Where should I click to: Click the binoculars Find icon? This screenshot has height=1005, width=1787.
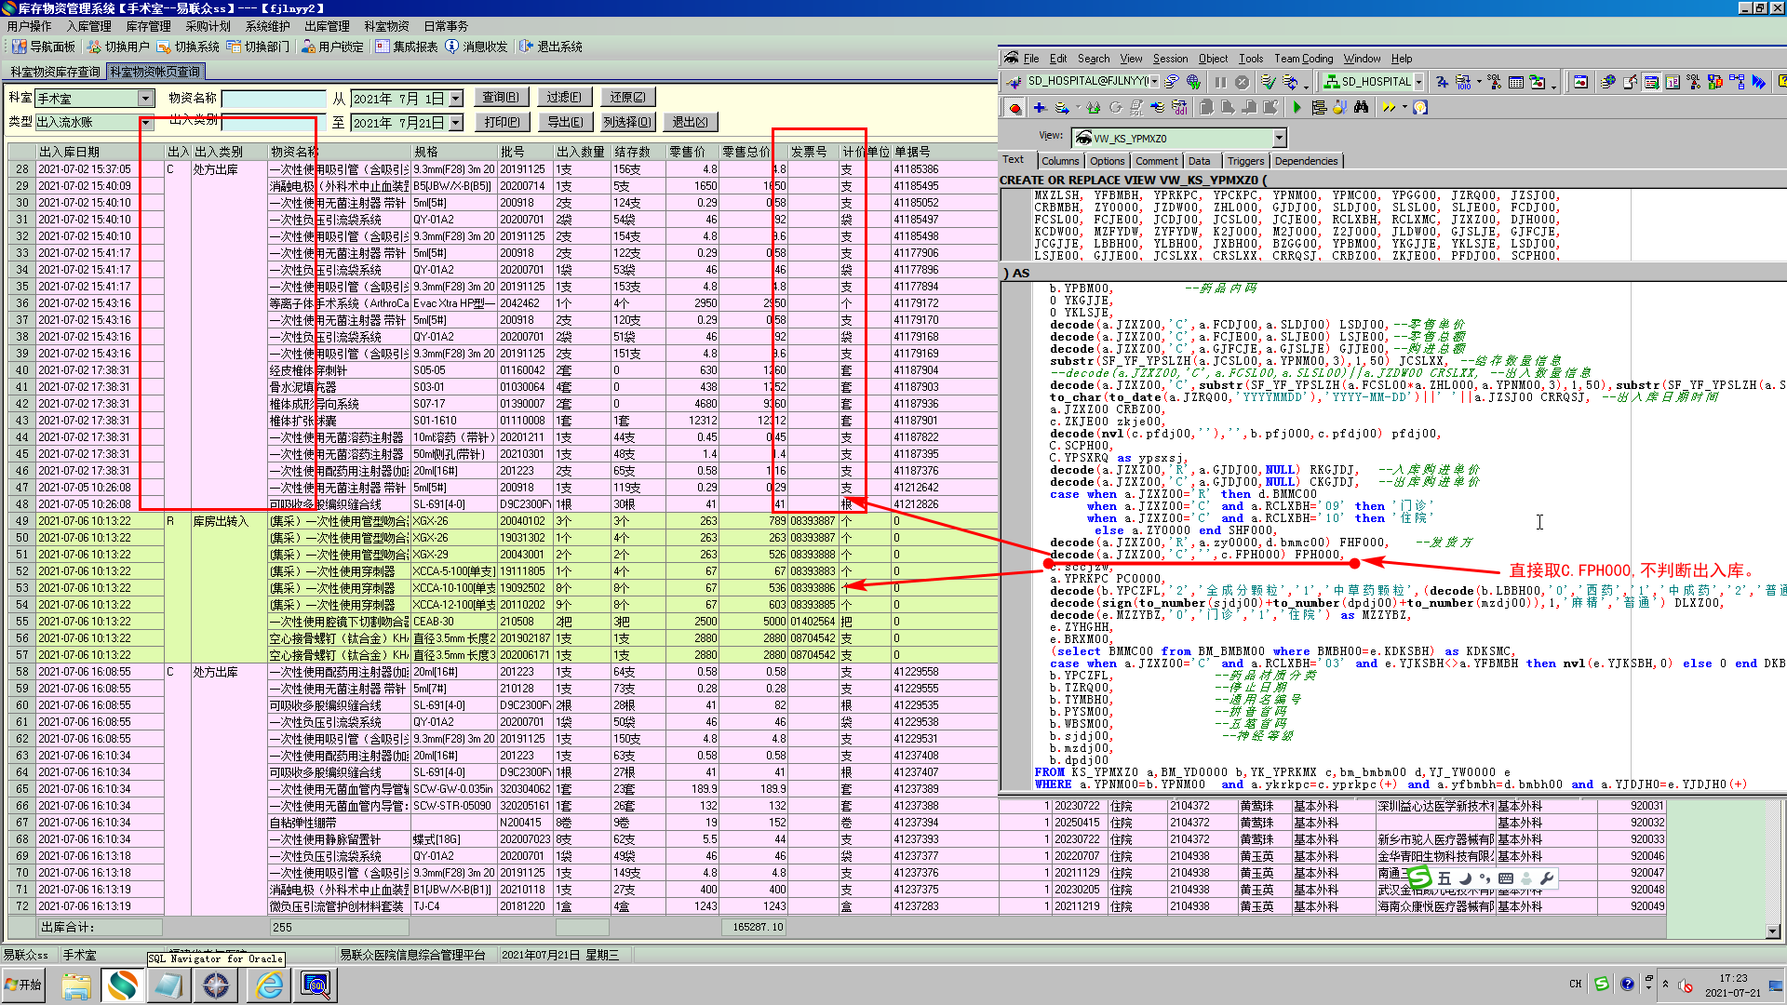pos(1361,108)
